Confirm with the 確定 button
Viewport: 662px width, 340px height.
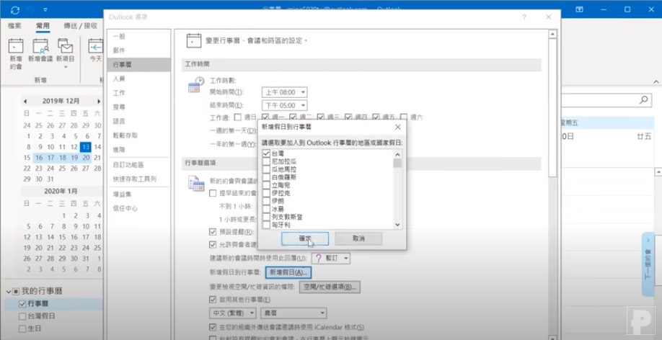(305, 238)
